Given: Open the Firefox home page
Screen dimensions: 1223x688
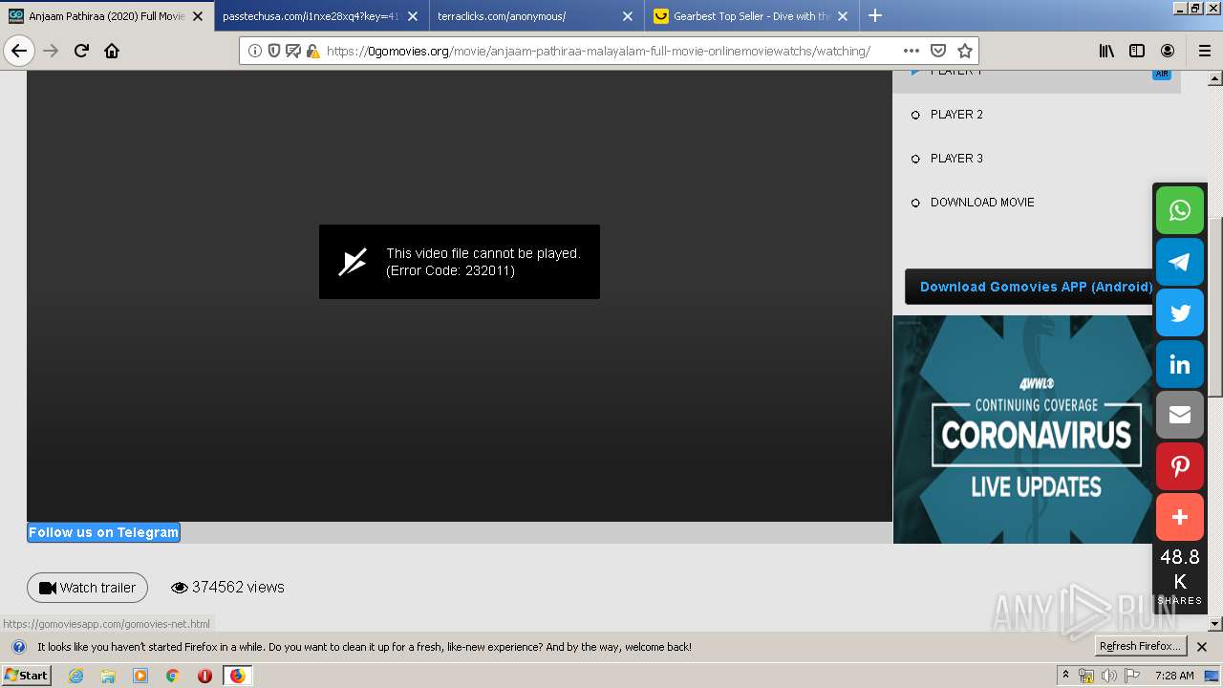Looking at the screenshot, I should click(x=112, y=51).
